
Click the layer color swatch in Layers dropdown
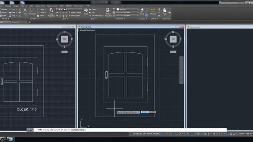click(x=64, y=9)
